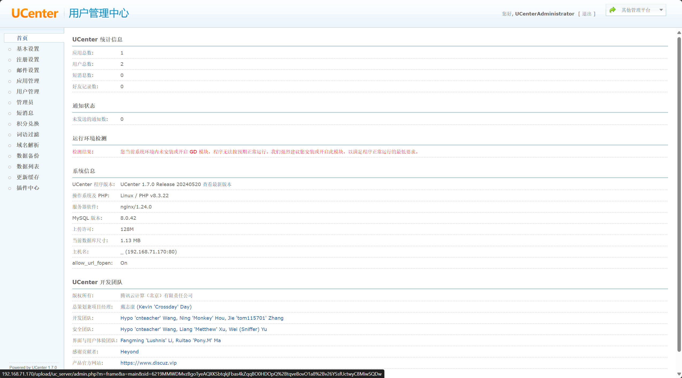Click UCenter 统计信息 heading

pos(97,39)
